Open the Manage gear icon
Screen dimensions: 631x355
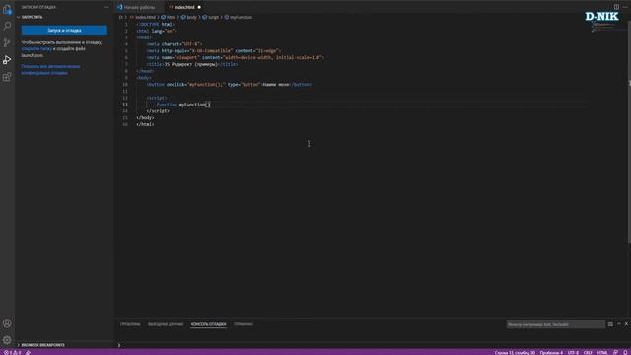point(7,340)
